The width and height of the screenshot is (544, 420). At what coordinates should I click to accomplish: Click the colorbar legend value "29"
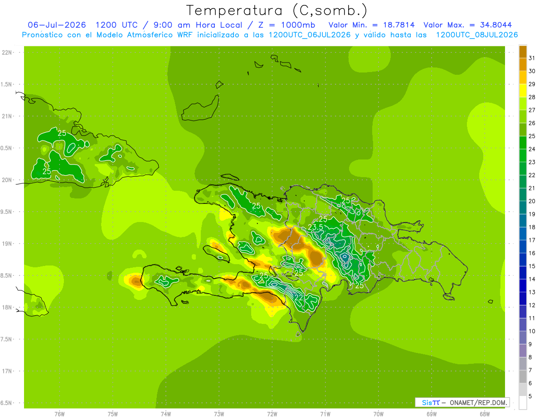pyautogui.click(x=532, y=84)
